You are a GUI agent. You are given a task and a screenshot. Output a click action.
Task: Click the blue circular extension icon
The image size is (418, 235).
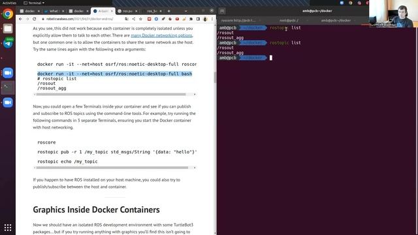tap(156, 19)
